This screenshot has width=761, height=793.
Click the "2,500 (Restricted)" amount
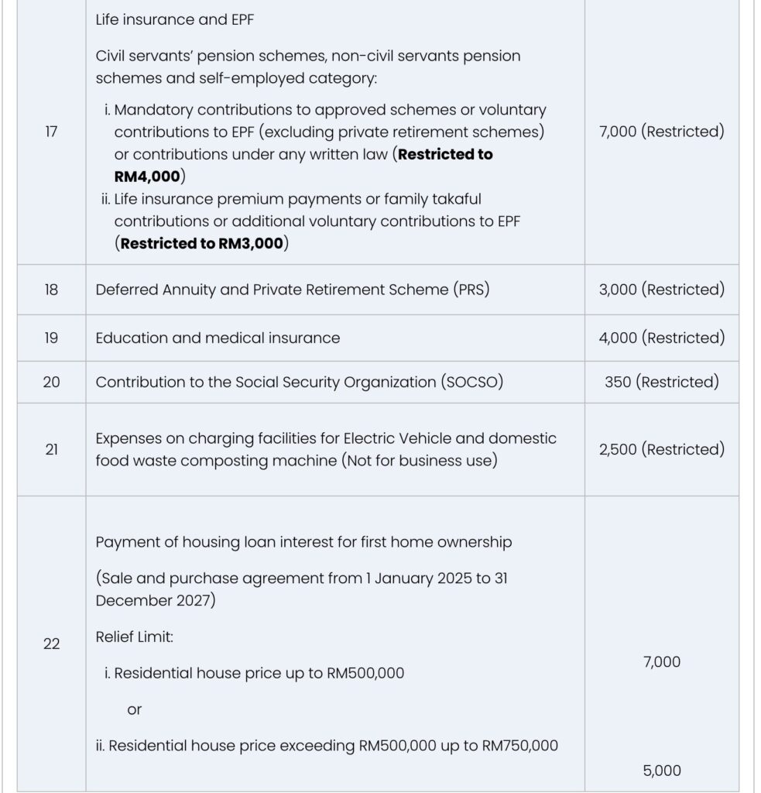[x=662, y=449]
